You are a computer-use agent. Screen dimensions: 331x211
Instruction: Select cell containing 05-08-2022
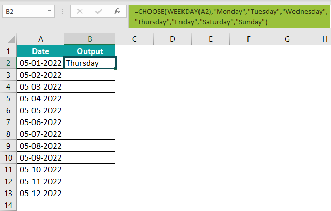41,146
